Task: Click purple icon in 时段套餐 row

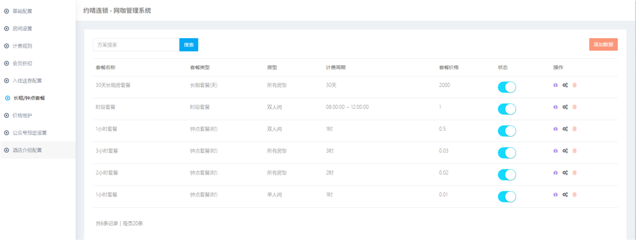Action: [555, 107]
